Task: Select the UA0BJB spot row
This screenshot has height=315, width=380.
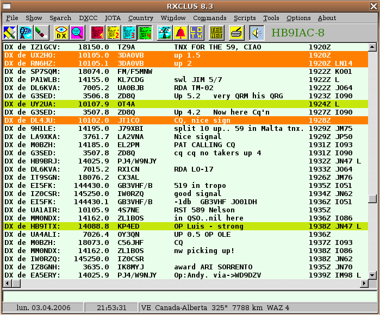Action: pyautogui.click(x=185, y=87)
